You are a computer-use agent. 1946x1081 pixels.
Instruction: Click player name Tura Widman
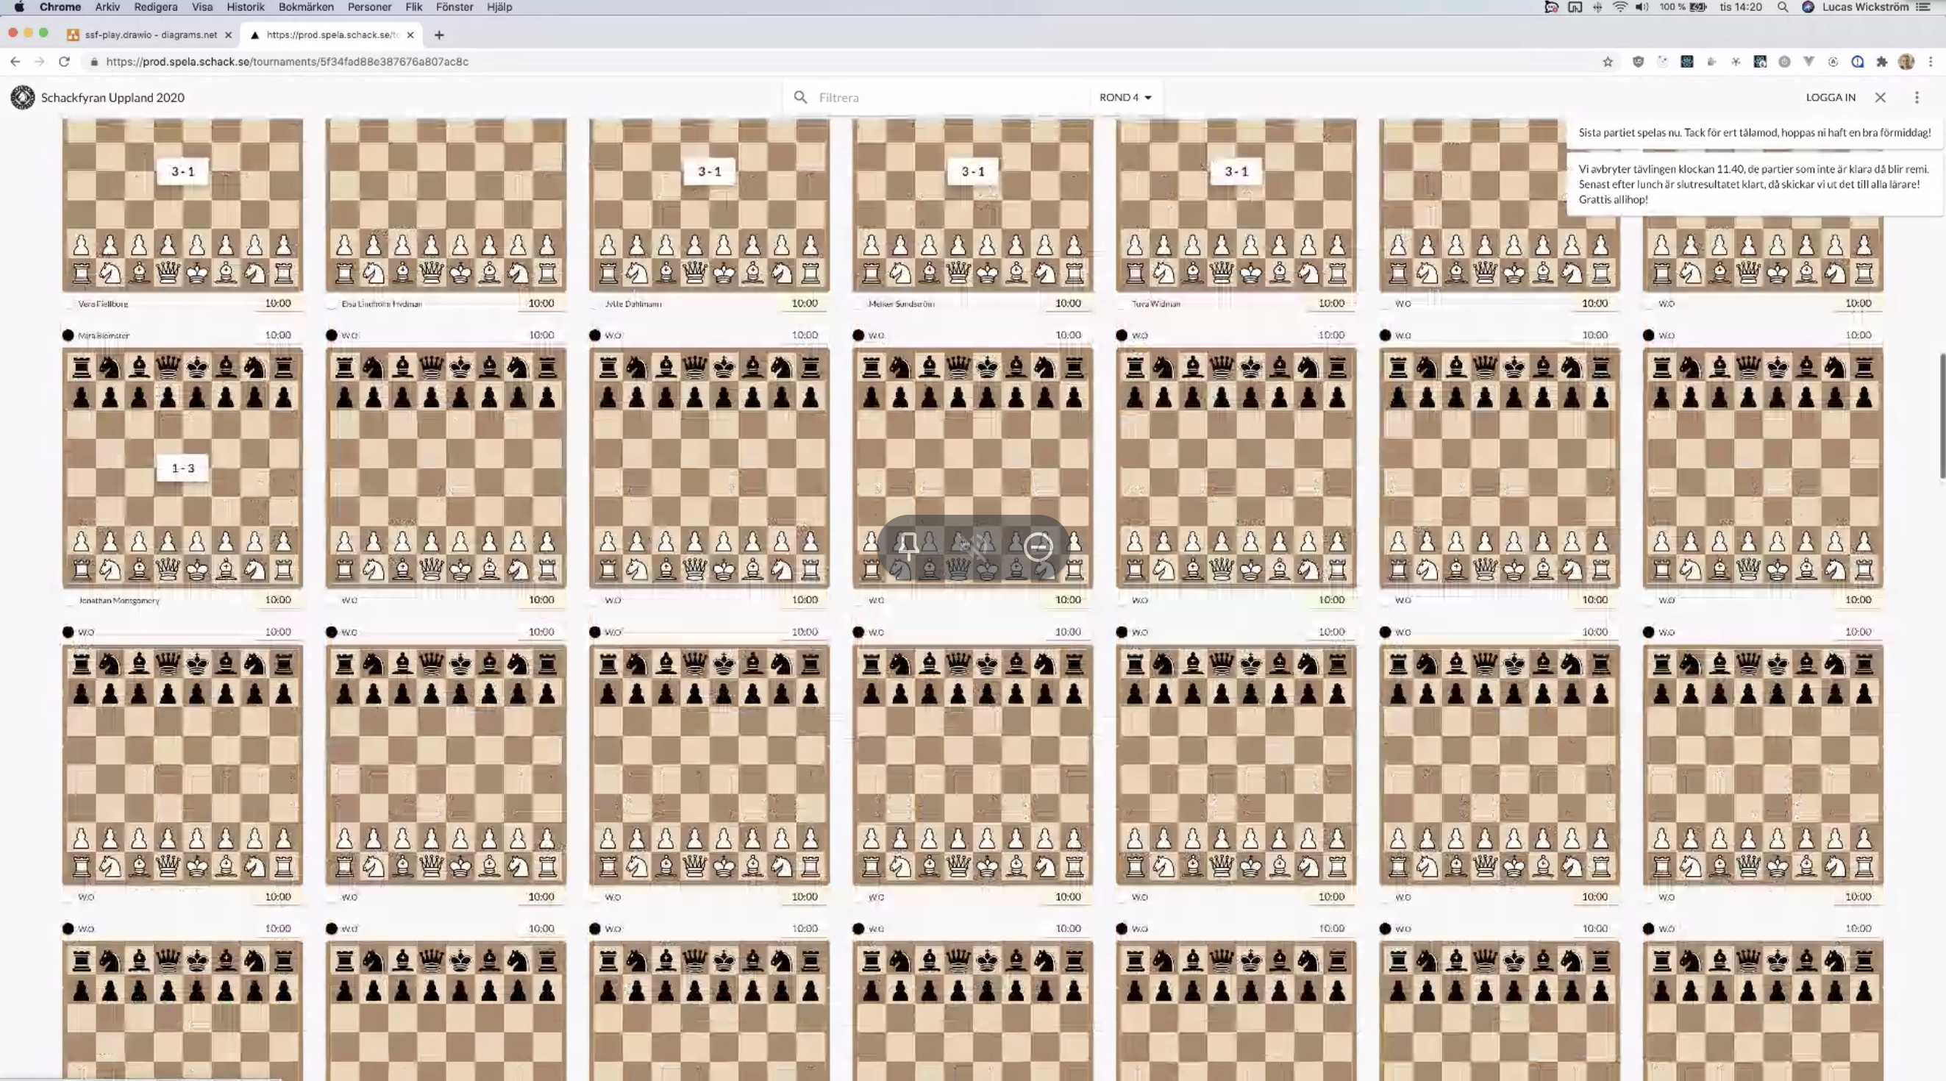[x=1156, y=304]
